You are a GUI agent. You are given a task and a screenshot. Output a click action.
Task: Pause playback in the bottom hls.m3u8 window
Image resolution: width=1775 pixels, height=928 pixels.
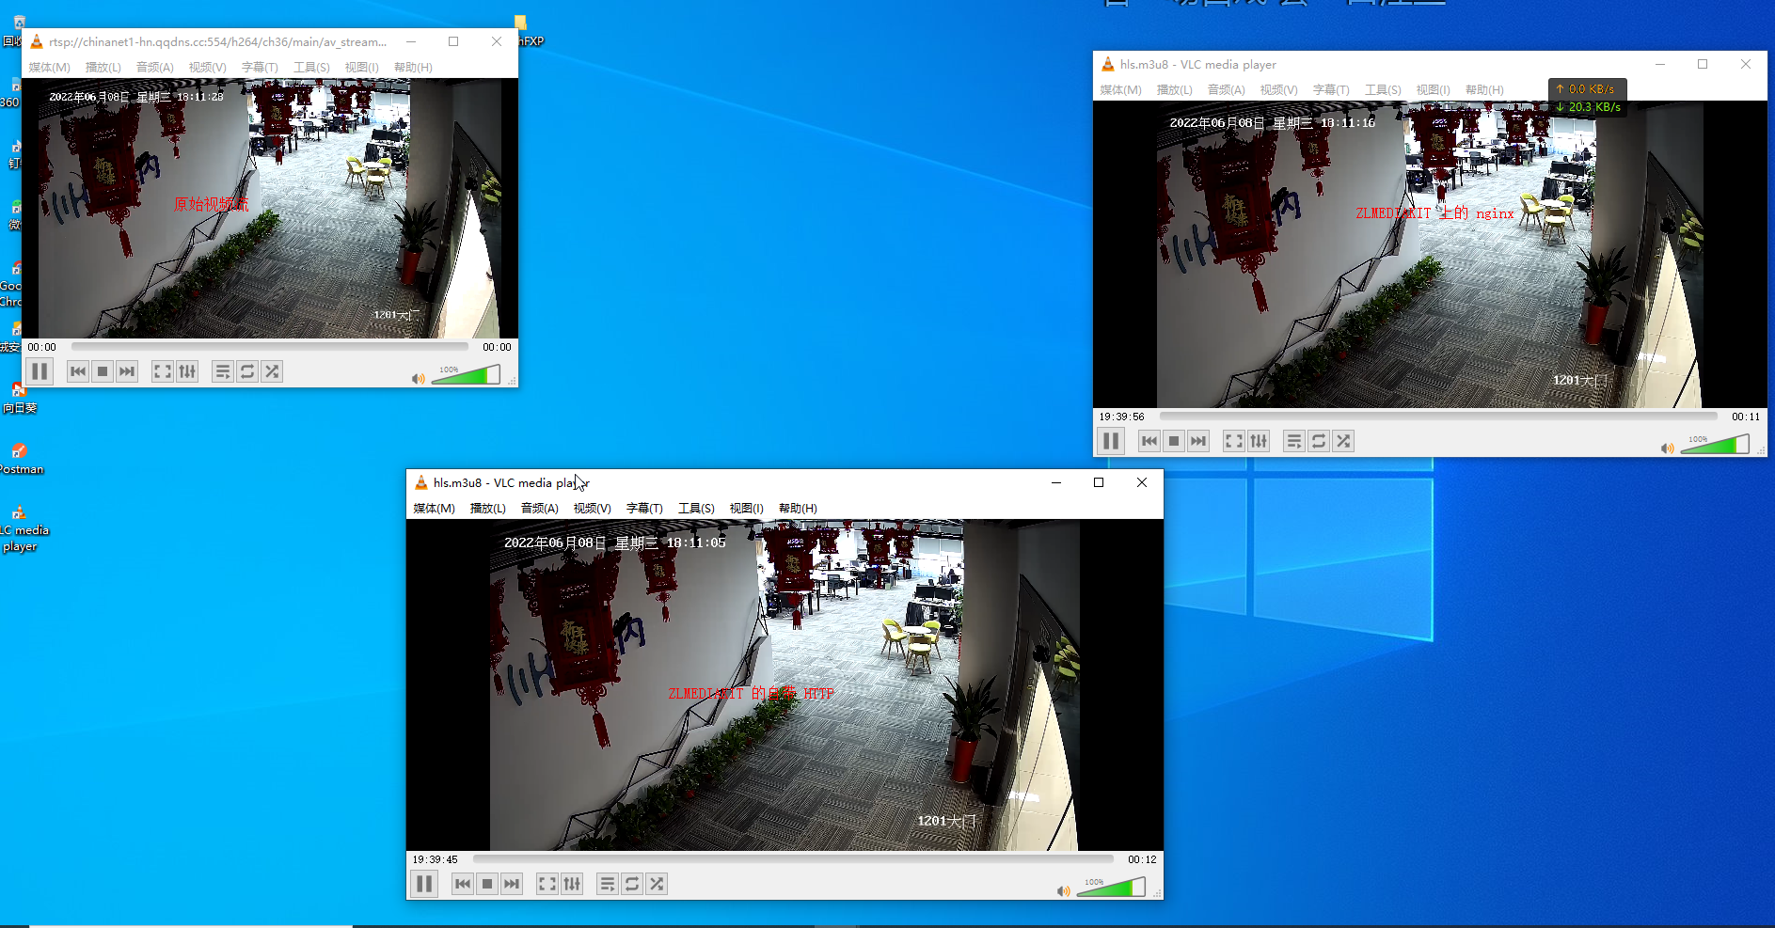(x=424, y=884)
